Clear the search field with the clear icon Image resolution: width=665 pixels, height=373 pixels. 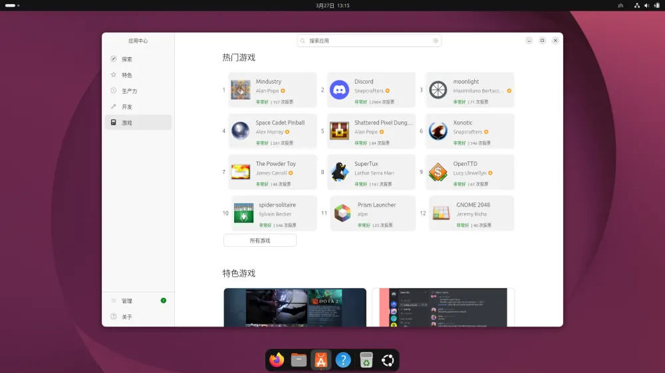[x=436, y=40]
